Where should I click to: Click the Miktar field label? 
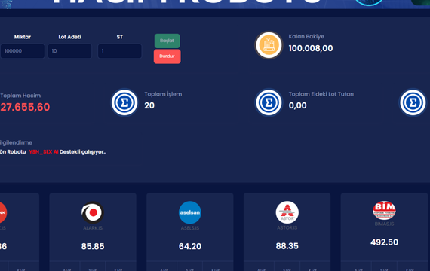(23, 37)
